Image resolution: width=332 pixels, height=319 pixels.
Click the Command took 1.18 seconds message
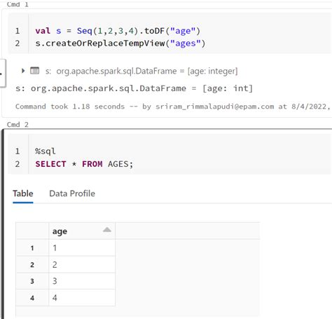point(173,107)
